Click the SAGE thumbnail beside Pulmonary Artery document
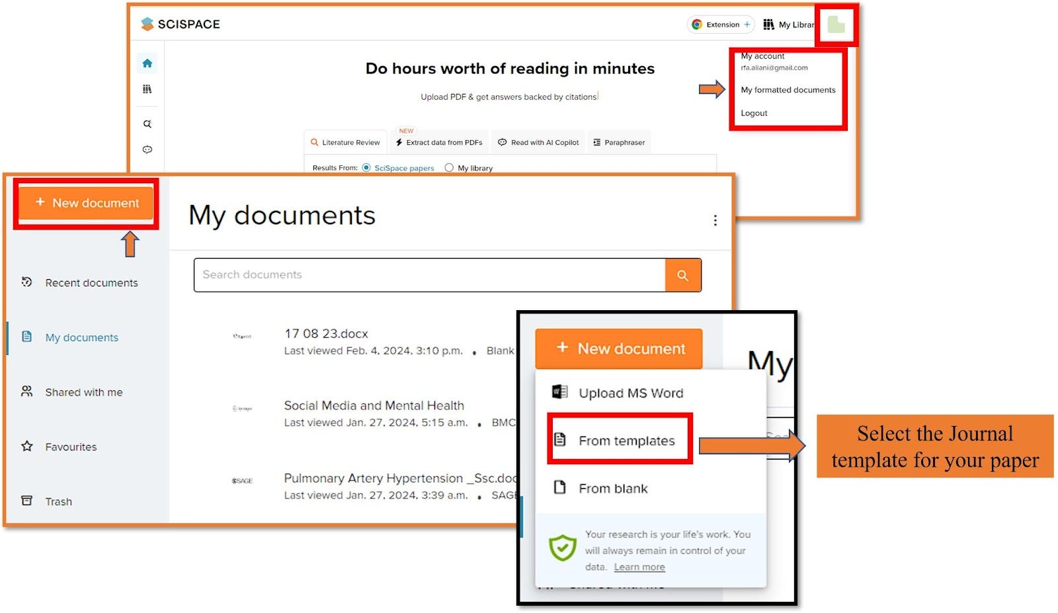1058x613 pixels. [242, 481]
